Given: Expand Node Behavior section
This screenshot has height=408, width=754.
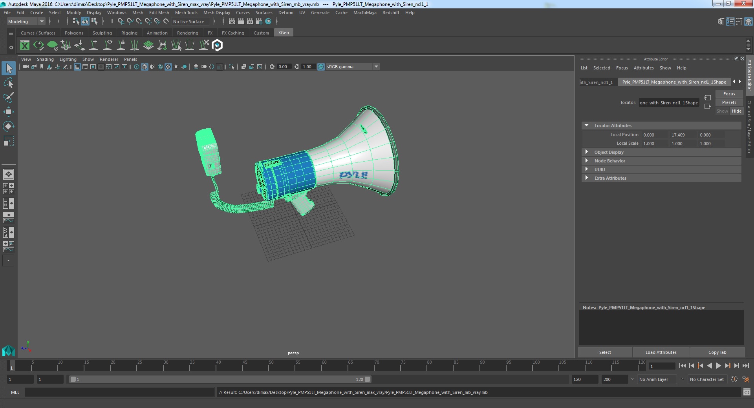Looking at the screenshot, I should (587, 161).
